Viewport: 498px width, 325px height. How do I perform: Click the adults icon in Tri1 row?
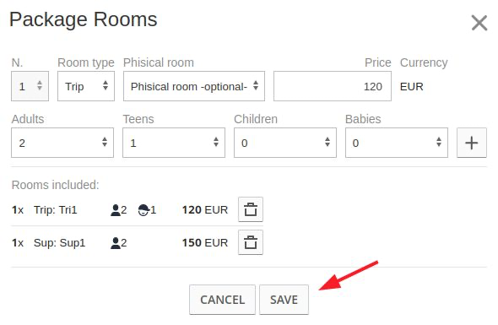click(x=115, y=210)
